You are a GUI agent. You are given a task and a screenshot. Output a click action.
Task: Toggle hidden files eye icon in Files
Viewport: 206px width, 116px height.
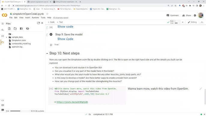click(x=27, y=29)
